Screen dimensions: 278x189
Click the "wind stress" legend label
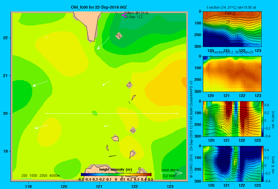[170, 170]
